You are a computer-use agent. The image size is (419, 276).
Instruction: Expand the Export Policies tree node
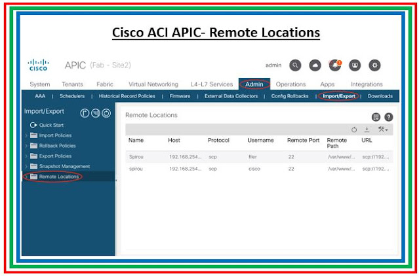tap(27, 156)
